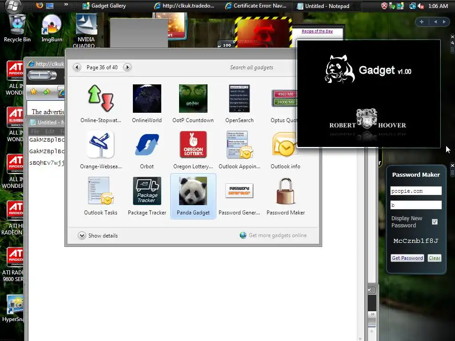455x341 pixels.
Task: Select the Outlook info gadget
Action: [x=284, y=144]
